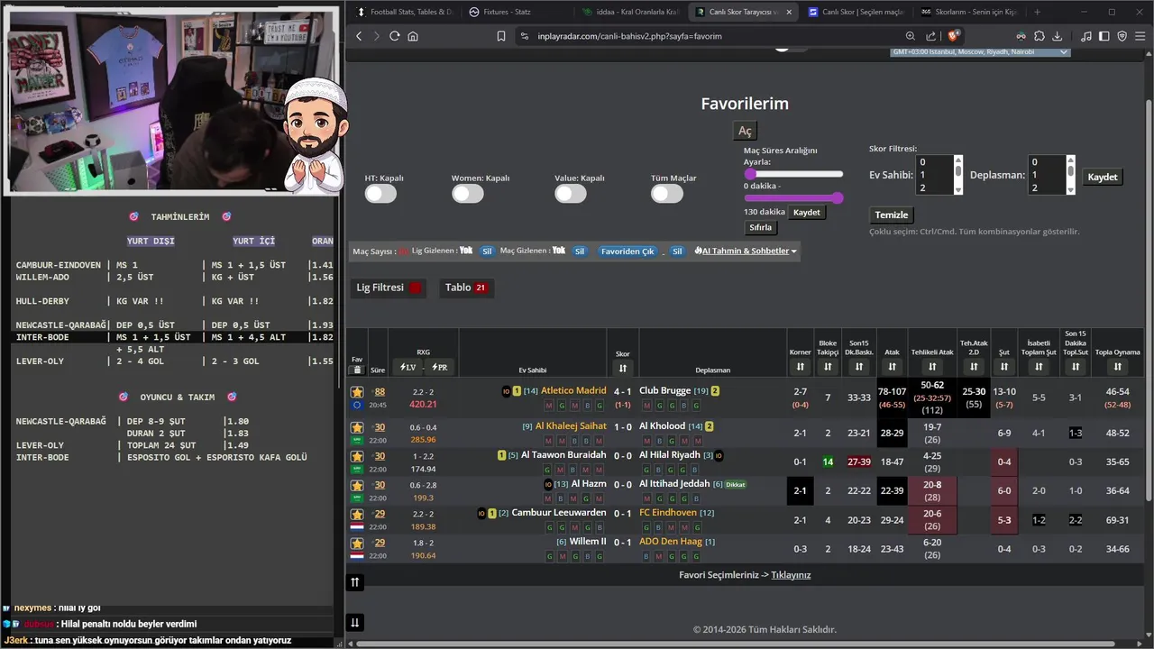Toggle the favorite star for Al Taawon Buraidah
The width and height of the screenshot is (1154, 649).
(357, 456)
